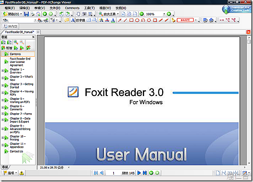Expand the Chapter 4 – Viewing PDFs bookmark

click(3, 93)
